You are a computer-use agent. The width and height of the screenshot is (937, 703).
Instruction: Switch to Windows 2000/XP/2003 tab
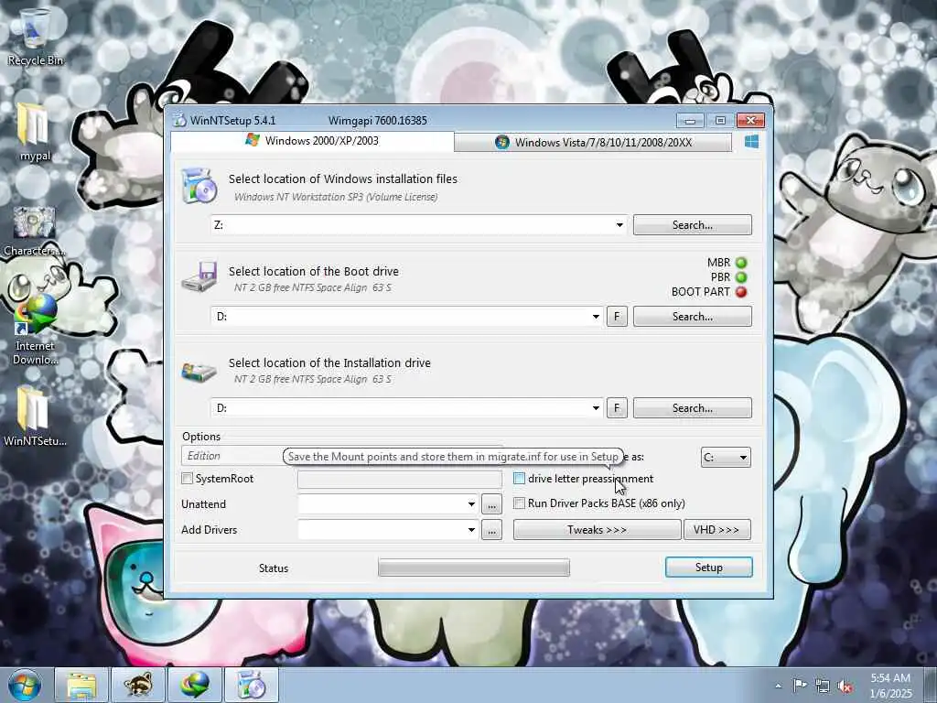[312, 141]
